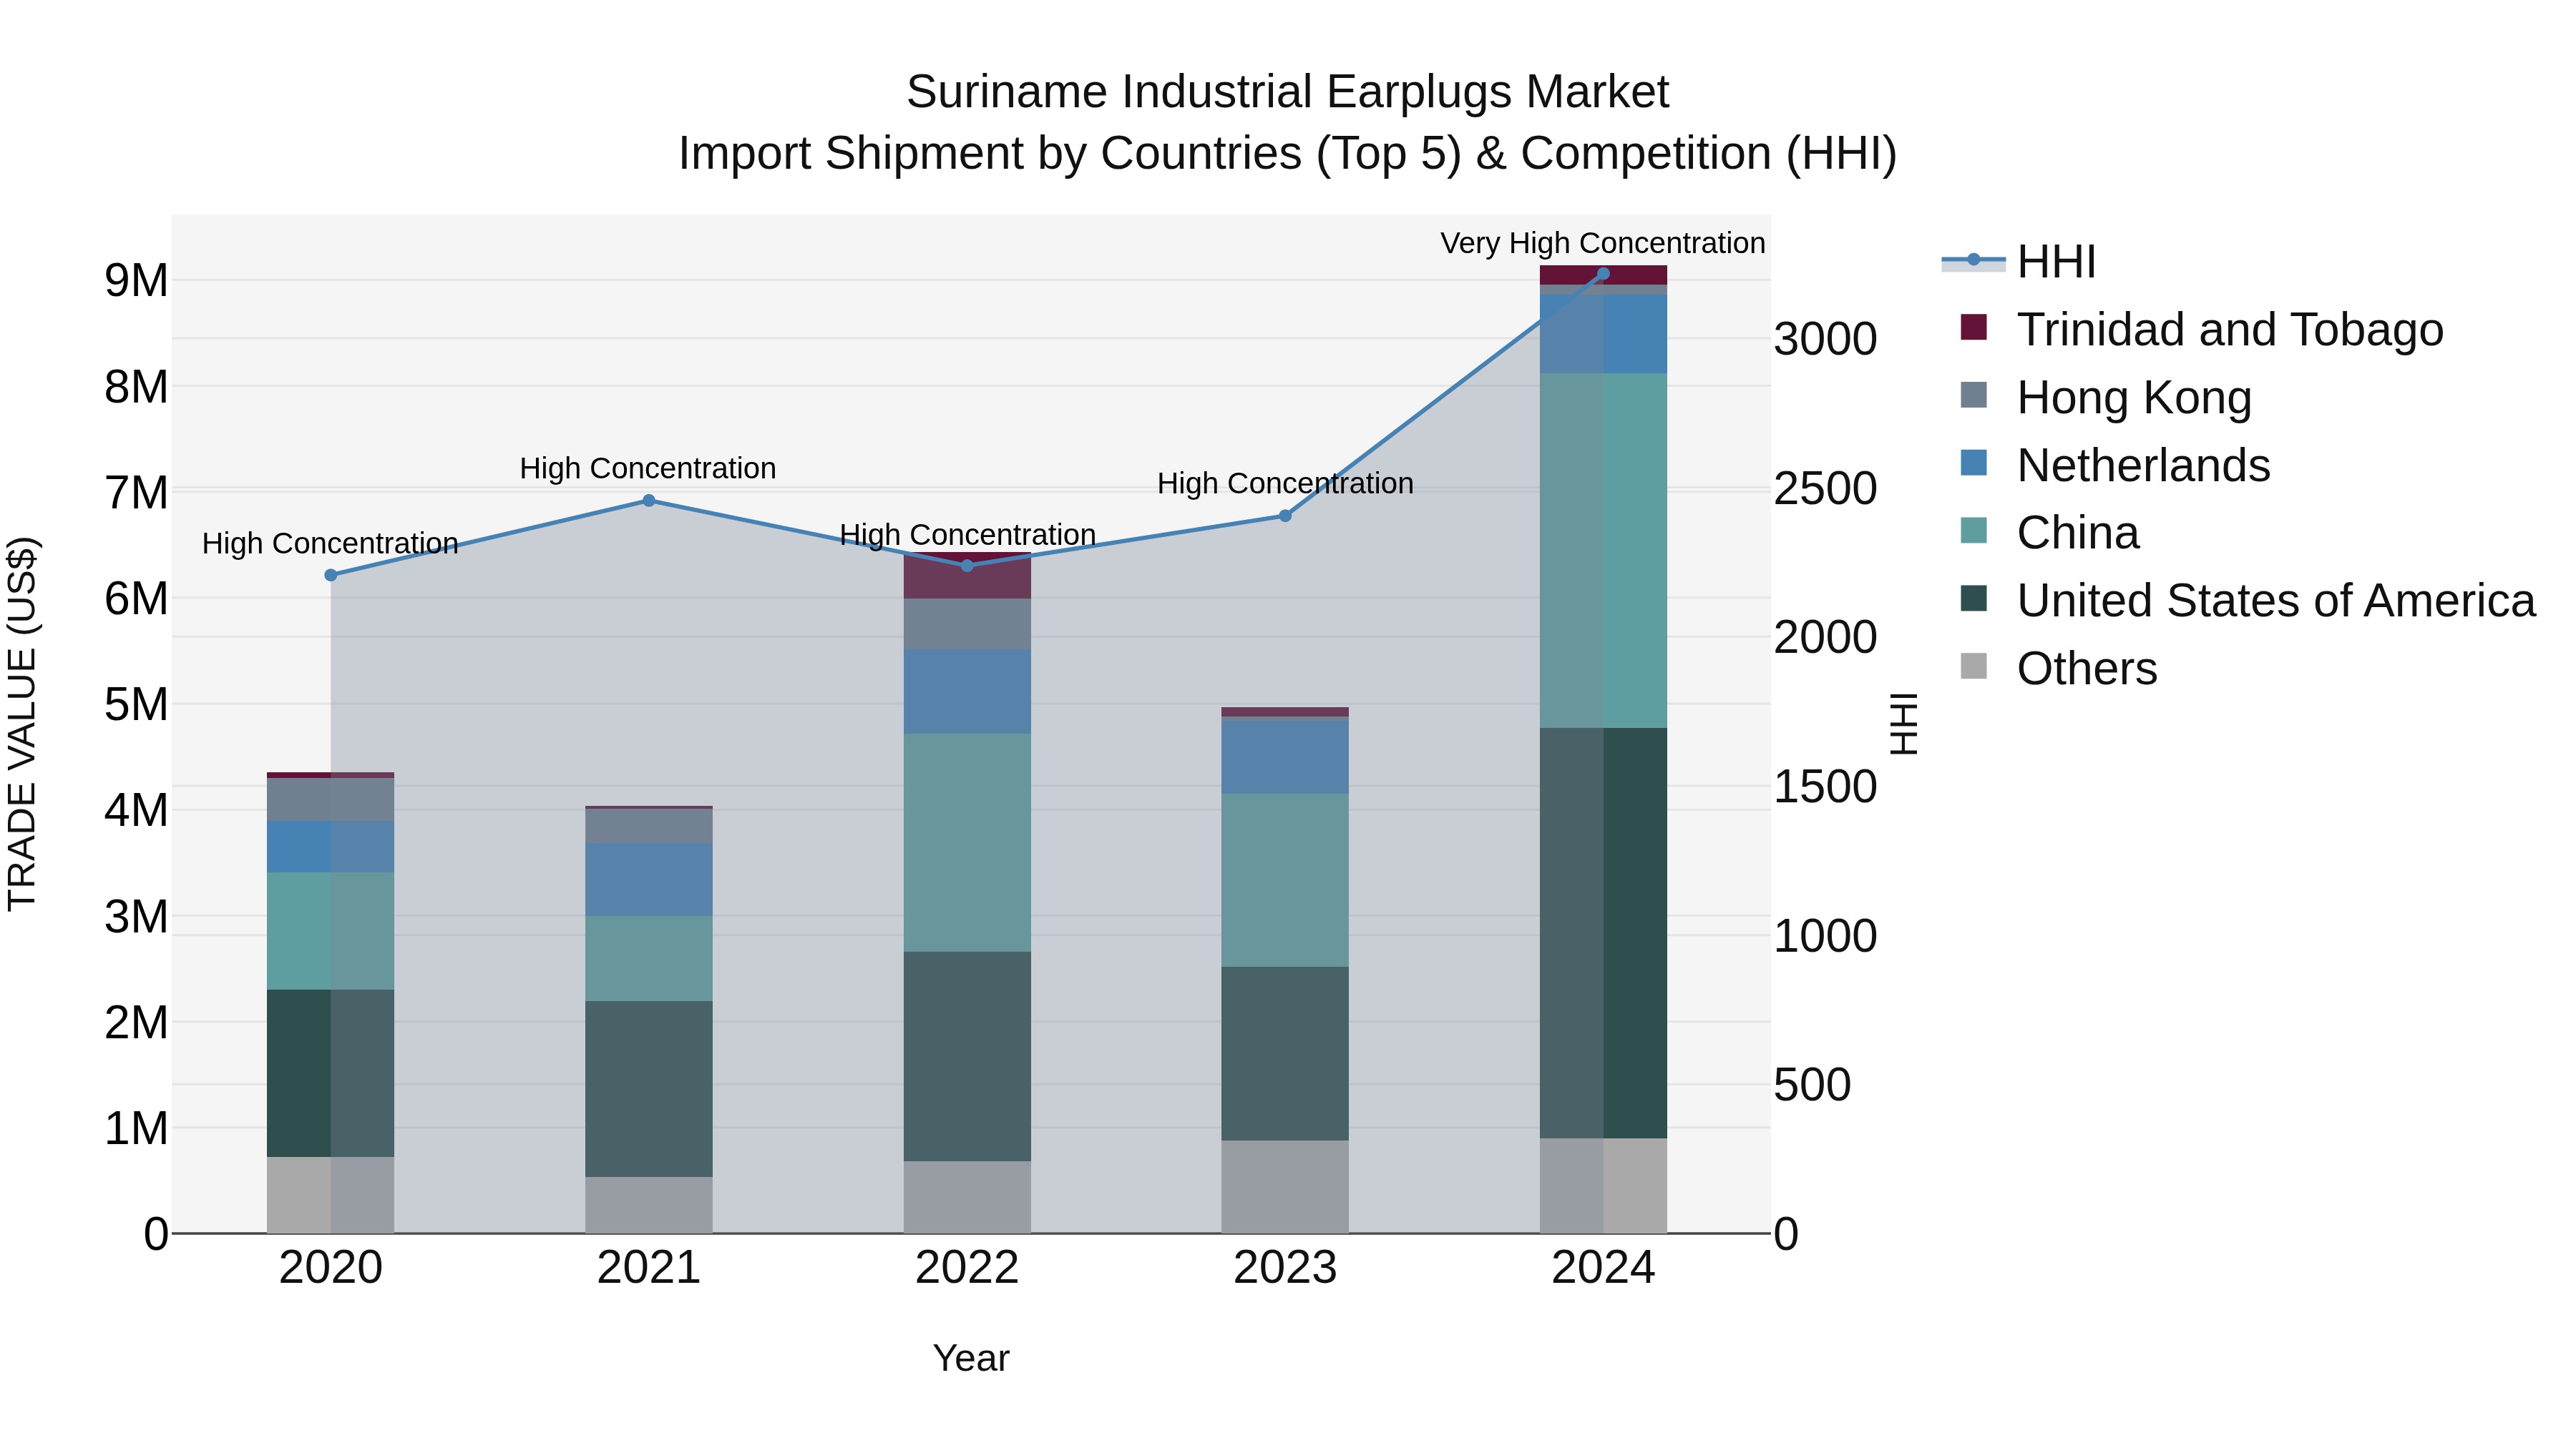Click the 2020 Hong Kong bar segment
Screen dimensions: 2576x1448
(331, 799)
